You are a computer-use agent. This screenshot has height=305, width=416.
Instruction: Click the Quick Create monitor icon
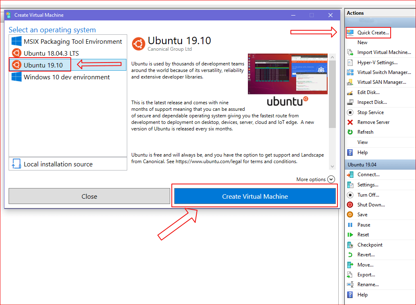point(350,33)
